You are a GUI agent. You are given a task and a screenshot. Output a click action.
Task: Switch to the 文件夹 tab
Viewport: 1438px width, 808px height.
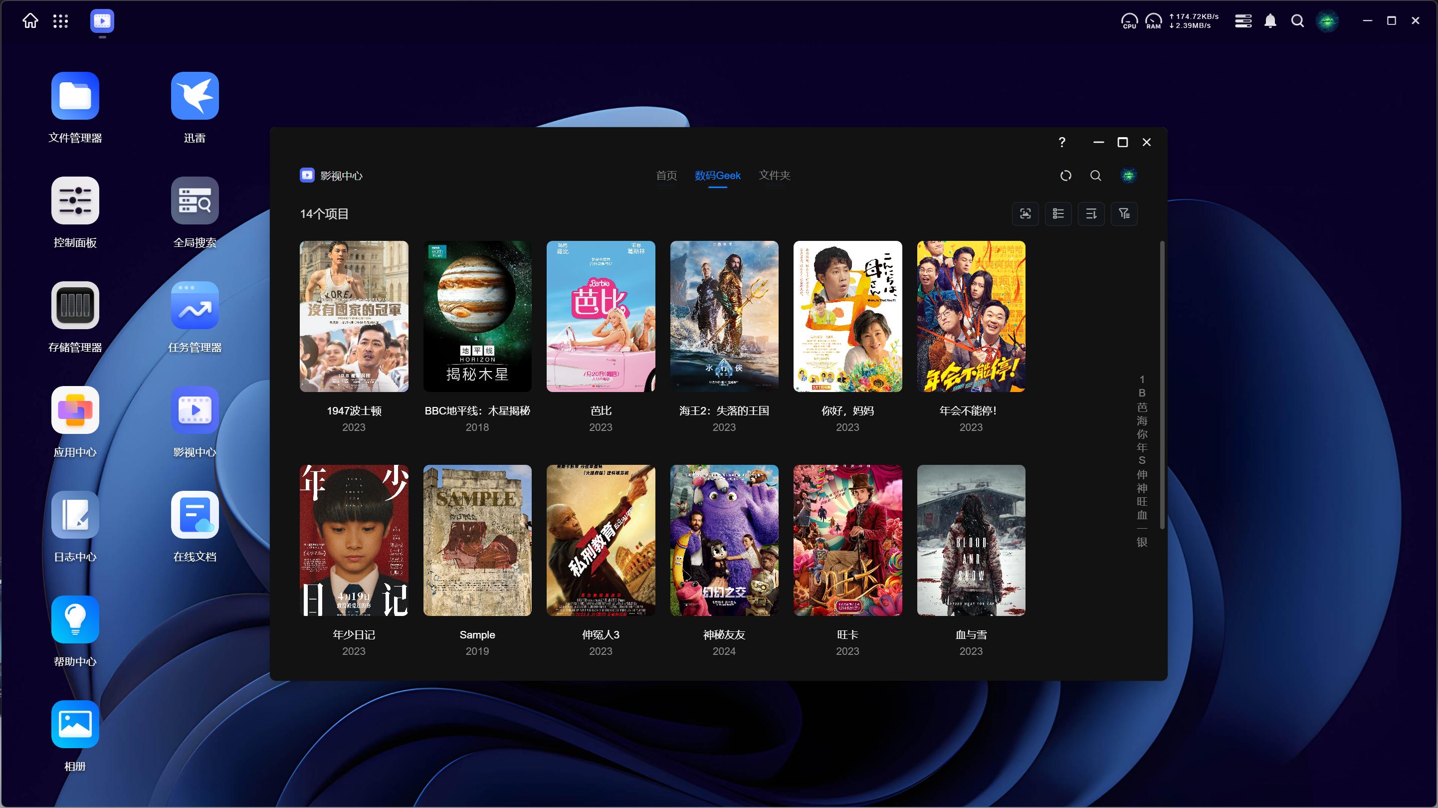[774, 176]
